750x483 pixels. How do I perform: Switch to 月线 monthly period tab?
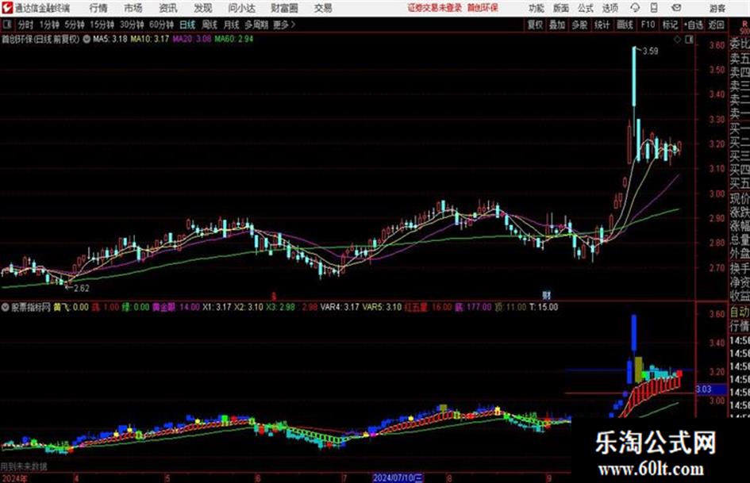click(232, 25)
